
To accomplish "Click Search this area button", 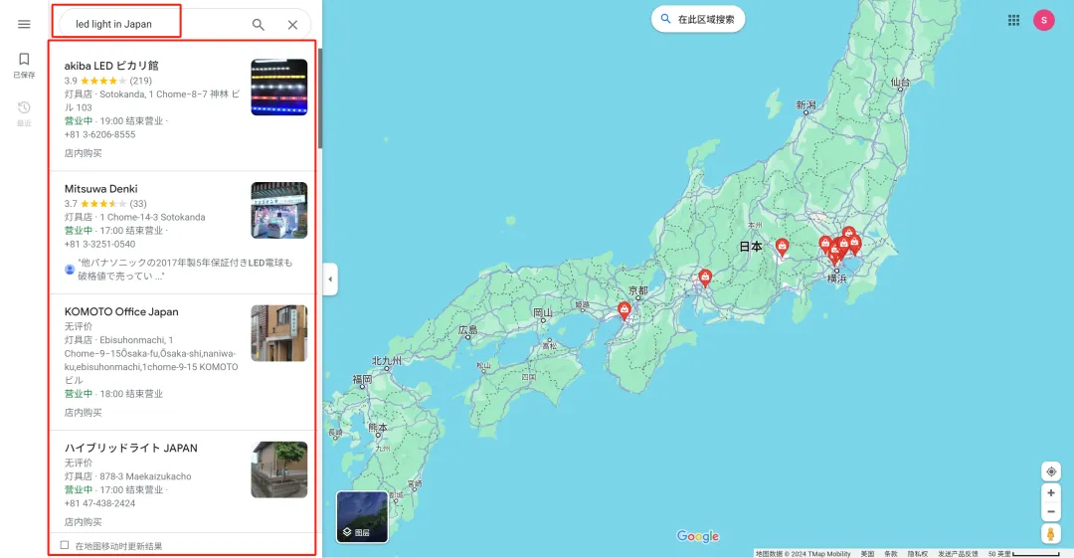I will pyautogui.click(x=698, y=19).
